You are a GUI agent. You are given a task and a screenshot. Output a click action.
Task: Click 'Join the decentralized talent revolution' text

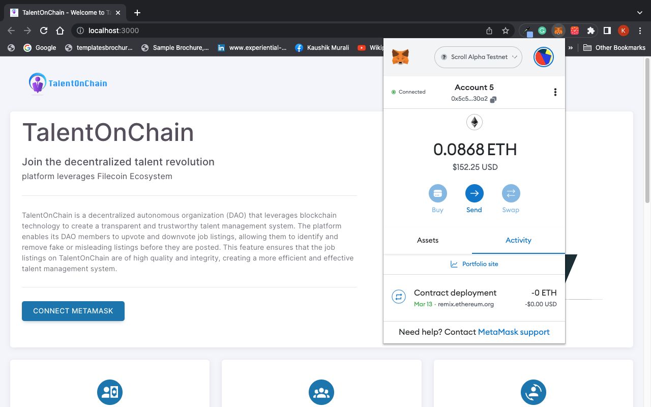click(x=118, y=162)
